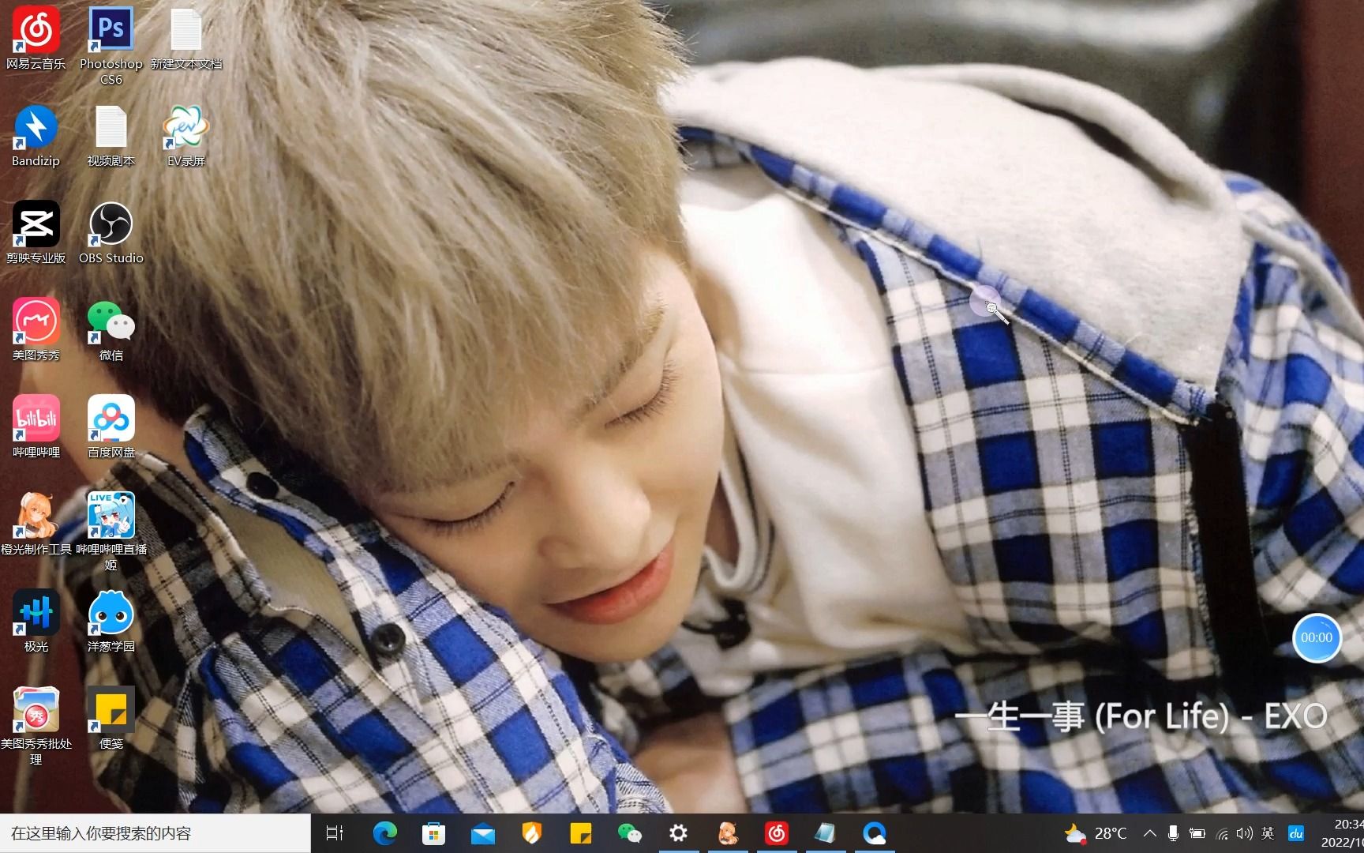Open the Mail app on the taskbar
The height and width of the screenshot is (853, 1364).
click(x=482, y=833)
